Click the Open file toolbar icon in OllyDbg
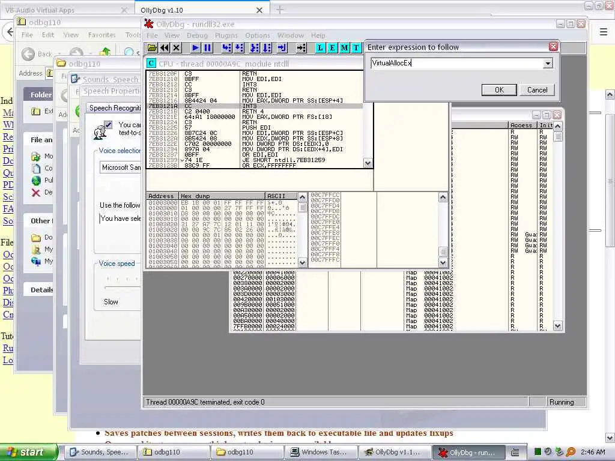Viewport: 615px width, 461px height. 152,48
